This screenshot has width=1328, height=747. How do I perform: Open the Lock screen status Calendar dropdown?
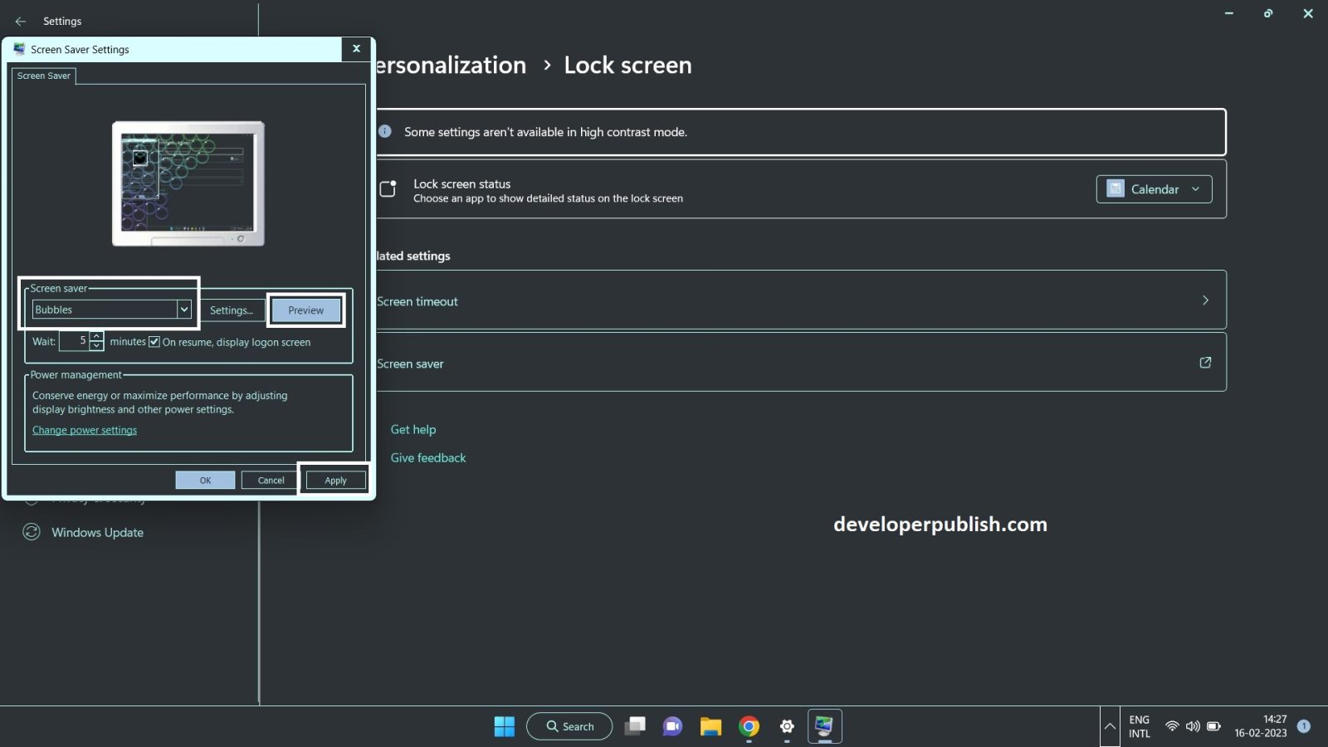(1197, 189)
